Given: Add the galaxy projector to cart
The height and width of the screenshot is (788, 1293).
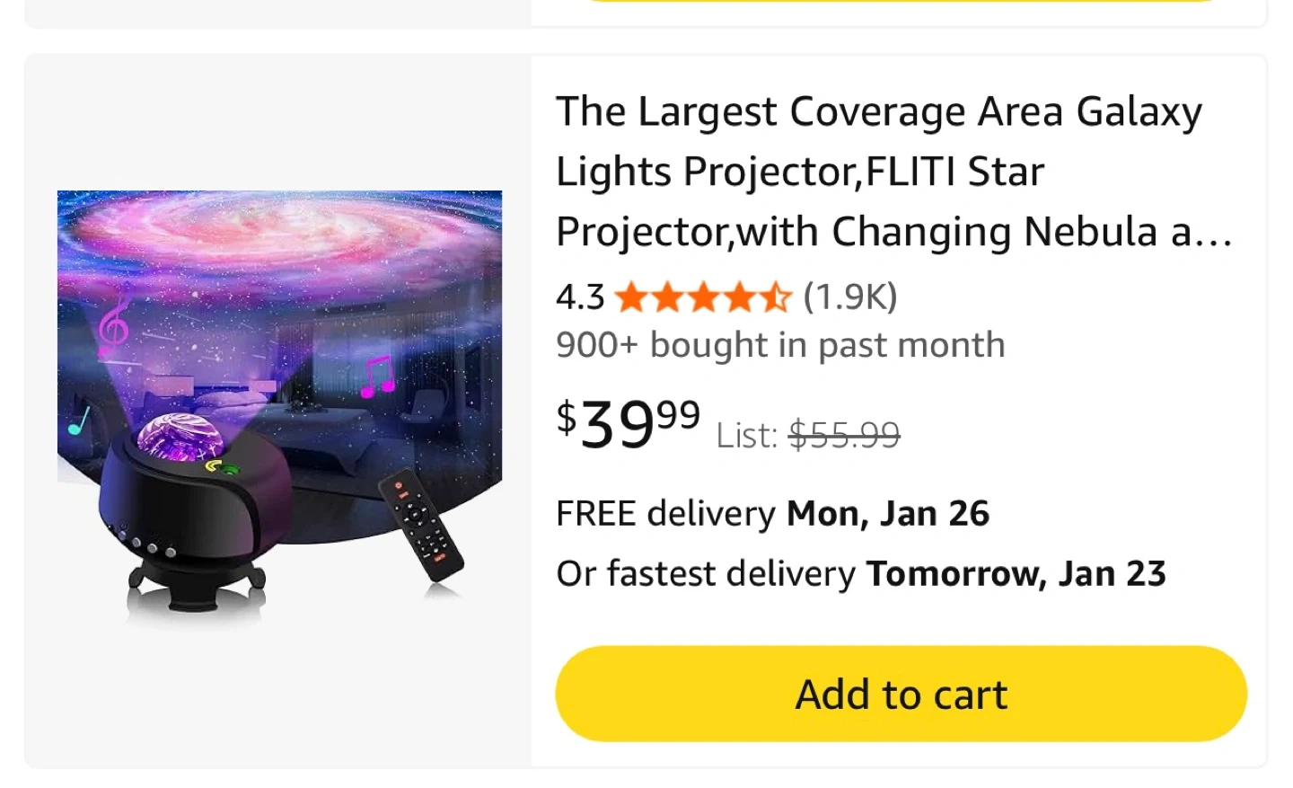Looking at the screenshot, I should point(901,694).
